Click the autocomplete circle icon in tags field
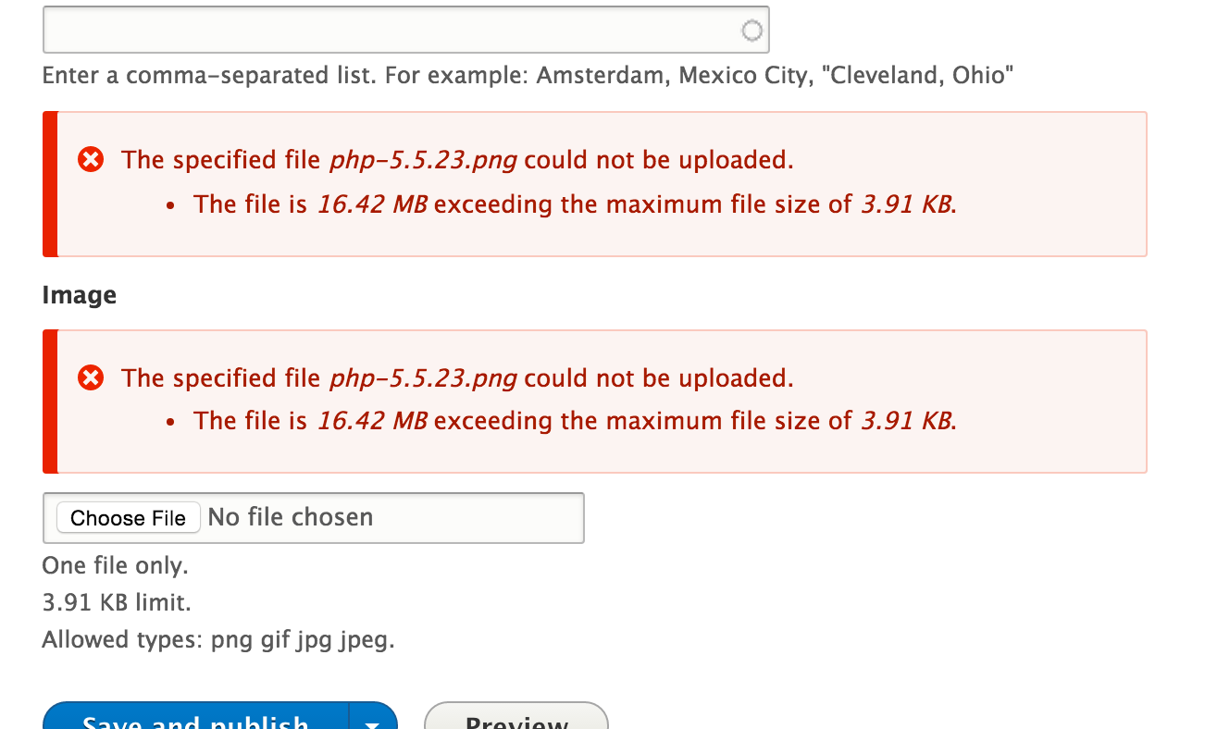 752,31
